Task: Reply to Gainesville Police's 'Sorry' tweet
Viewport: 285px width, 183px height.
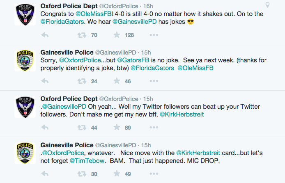Action: [45, 81]
